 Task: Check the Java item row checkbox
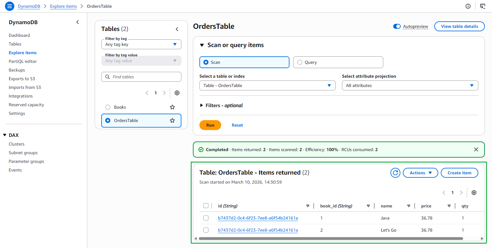(206, 218)
